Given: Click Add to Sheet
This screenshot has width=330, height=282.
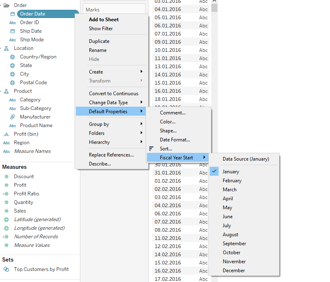Looking at the screenshot, I should tap(104, 20).
